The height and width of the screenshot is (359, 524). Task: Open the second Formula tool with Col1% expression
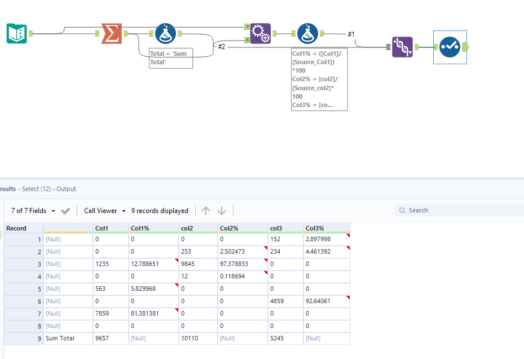[307, 33]
